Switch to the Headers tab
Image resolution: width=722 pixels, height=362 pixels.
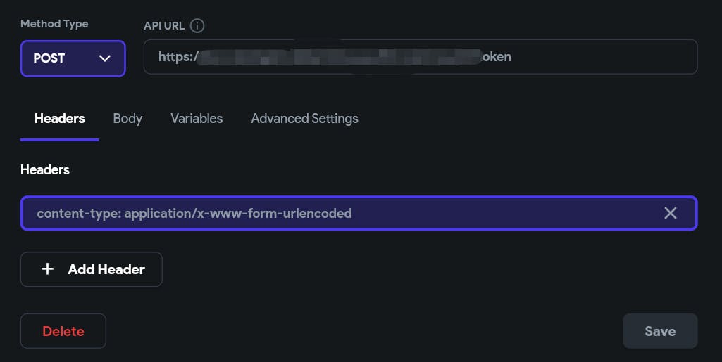59,119
